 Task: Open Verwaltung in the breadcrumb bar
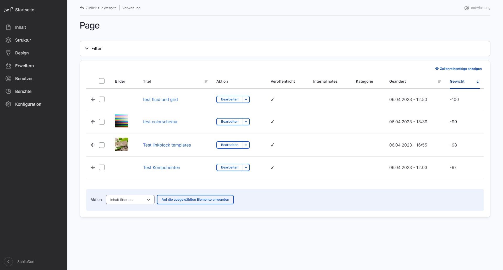[131, 8]
